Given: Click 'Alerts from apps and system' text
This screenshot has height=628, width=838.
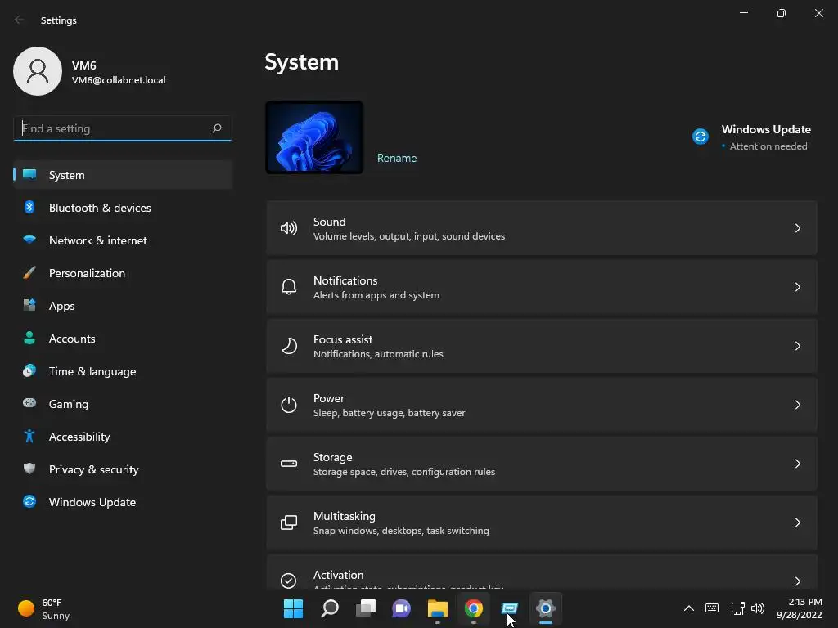Looking at the screenshot, I should pyautogui.click(x=376, y=294).
